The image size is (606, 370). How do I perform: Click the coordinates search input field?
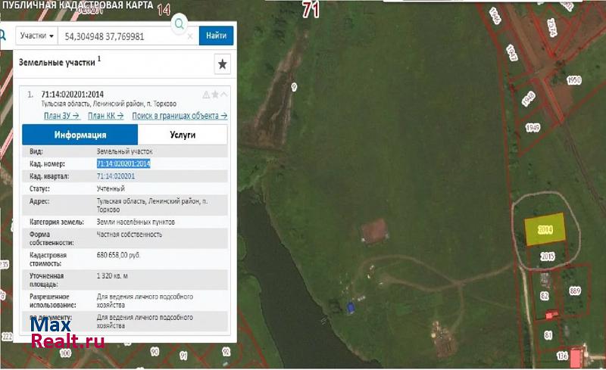(125, 36)
